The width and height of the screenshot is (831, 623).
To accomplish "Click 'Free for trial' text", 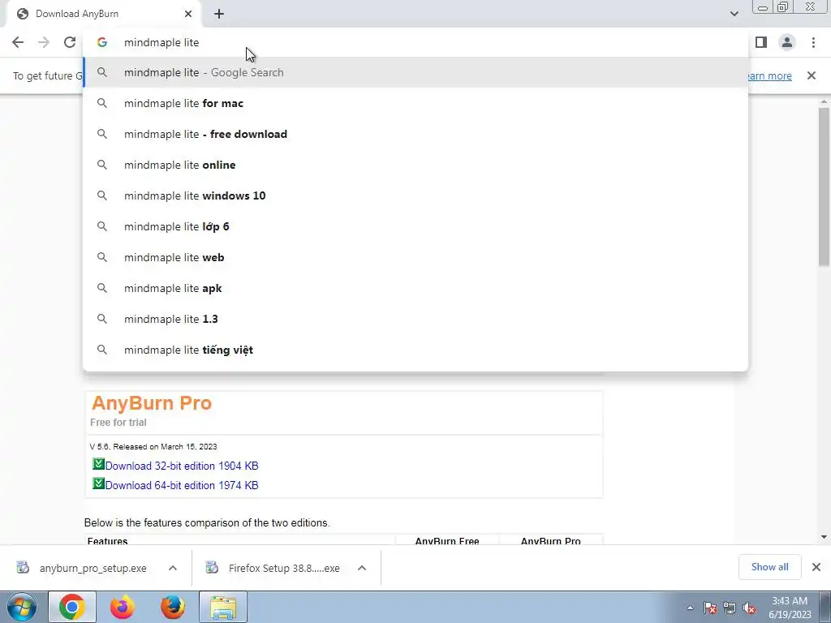I will pos(118,423).
